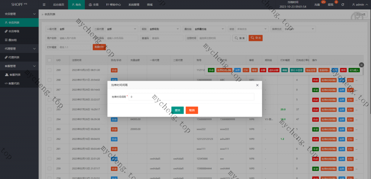Close the floating action popup with round X
The height and width of the screenshot is (179, 371).
click(x=361, y=65)
